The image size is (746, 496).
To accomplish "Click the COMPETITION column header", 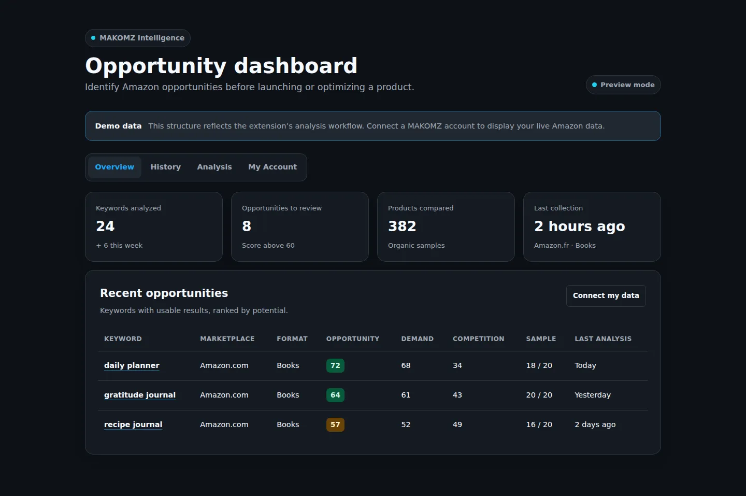I will (479, 339).
